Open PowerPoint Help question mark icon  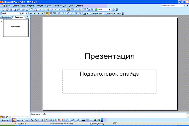[x=113, y=9]
